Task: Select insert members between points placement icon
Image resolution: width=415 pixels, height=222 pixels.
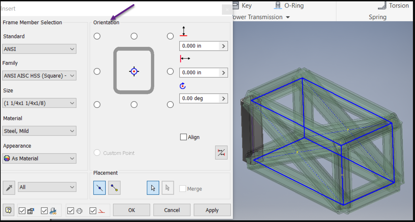Action: [x=114, y=188]
